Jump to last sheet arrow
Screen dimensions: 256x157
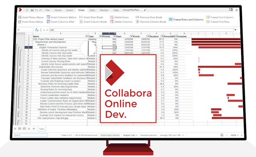tap(29, 129)
